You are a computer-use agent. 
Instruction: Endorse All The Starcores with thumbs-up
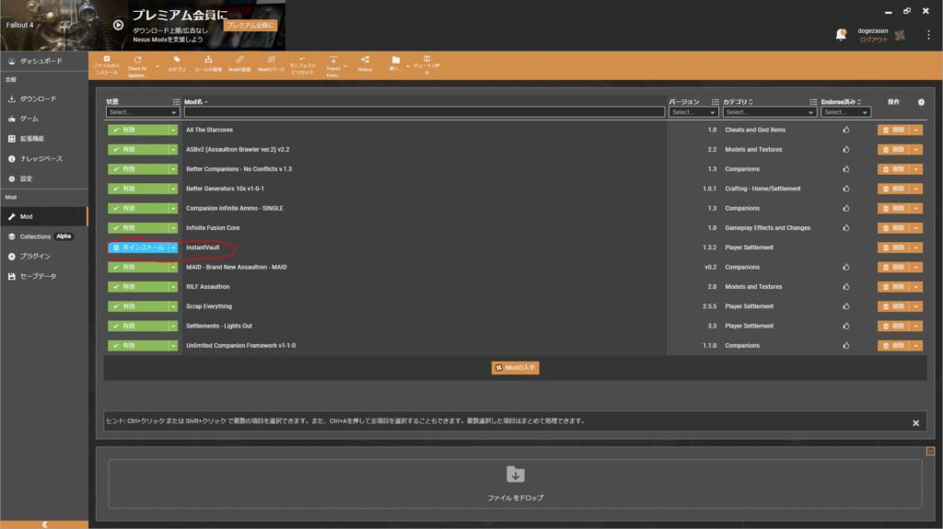point(846,130)
